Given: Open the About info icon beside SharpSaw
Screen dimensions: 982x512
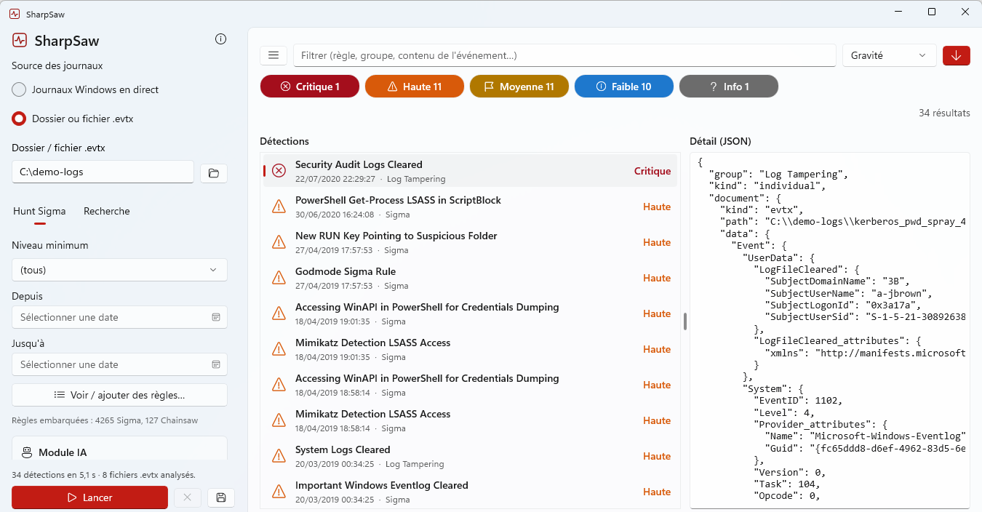Looking at the screenshot, I should tap(221, 39).
